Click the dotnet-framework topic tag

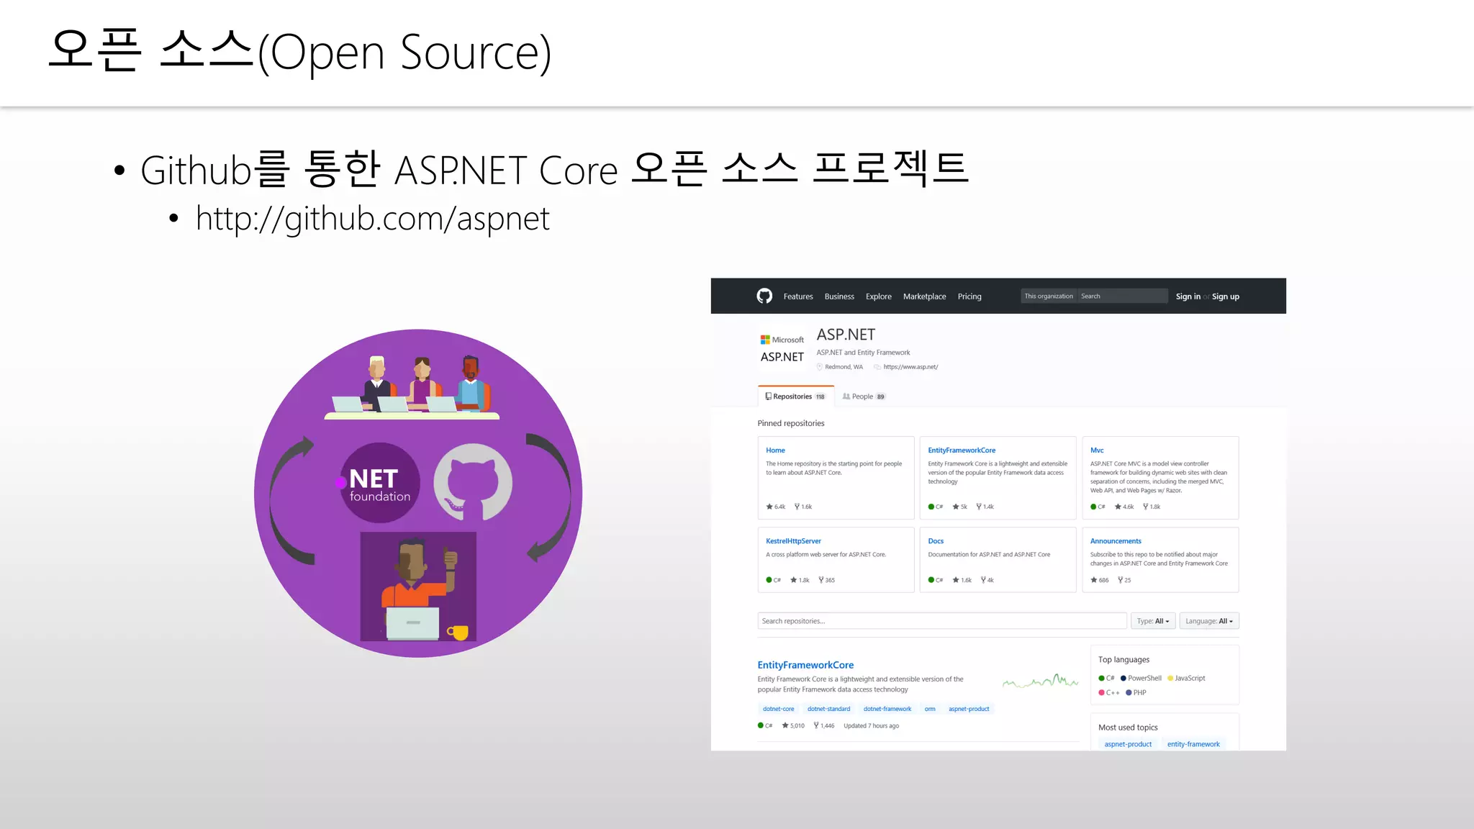(887, 709)
